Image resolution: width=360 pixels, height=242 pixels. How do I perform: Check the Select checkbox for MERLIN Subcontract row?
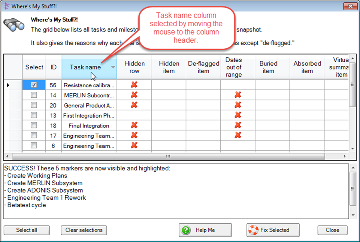(x=34, y=95)
